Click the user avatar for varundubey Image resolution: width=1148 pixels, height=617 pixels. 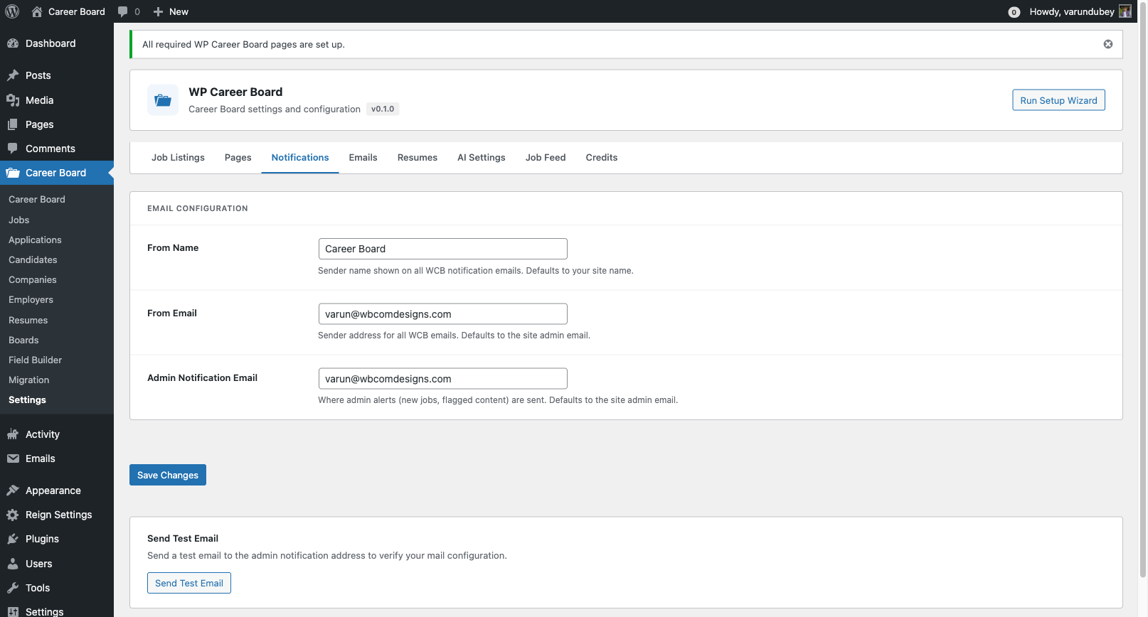[x=1125, y=11]
